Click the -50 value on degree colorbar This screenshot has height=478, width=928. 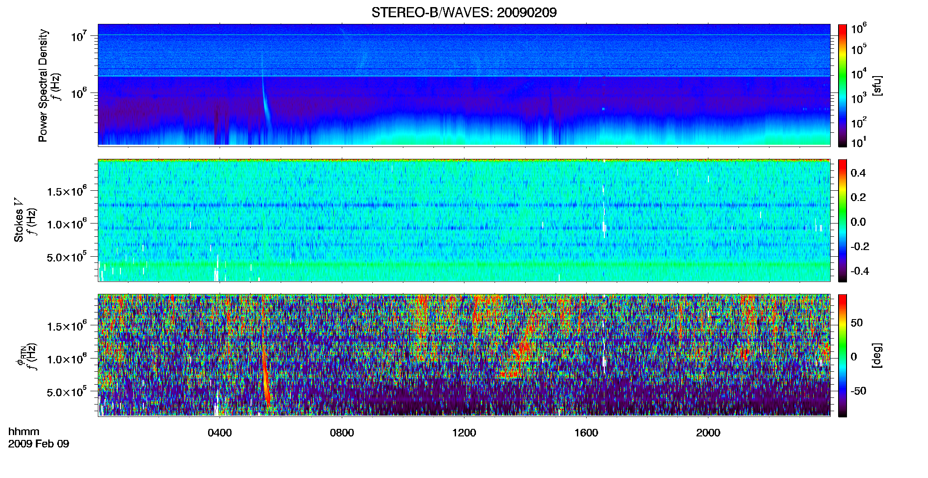click(858, 391)
